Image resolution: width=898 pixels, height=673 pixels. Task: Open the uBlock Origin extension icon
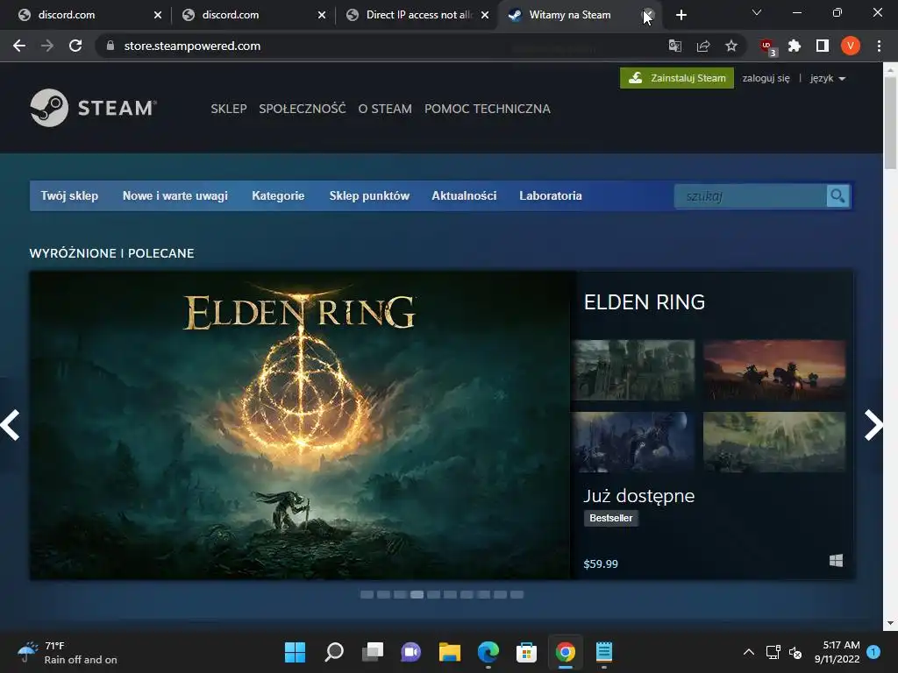tap(767, 47)
